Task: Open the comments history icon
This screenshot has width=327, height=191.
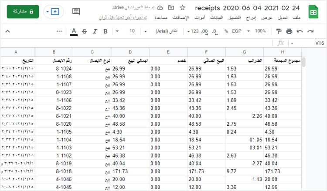Action: 76,11
